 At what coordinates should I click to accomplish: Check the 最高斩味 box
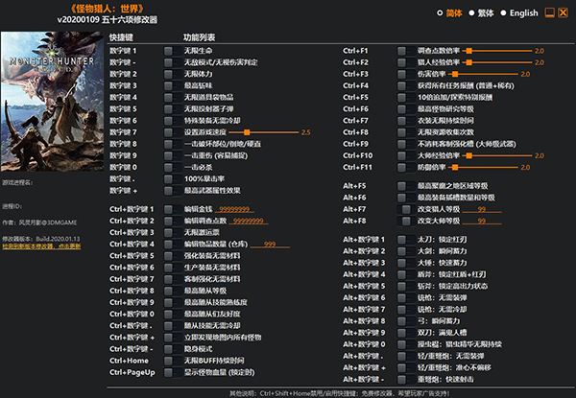169,84
